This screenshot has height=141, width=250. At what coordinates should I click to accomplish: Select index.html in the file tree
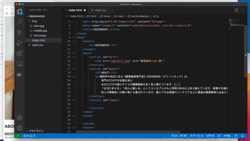coord(38,40)
